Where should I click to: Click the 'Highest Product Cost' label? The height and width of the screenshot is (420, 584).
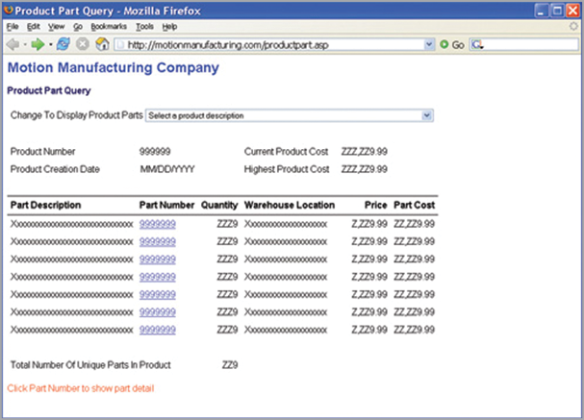click(287, 169)
